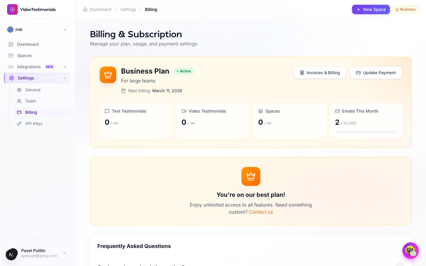Click the API Keys key icon
This screenshot has height=266, width=426.
click(x=19, y=124)
